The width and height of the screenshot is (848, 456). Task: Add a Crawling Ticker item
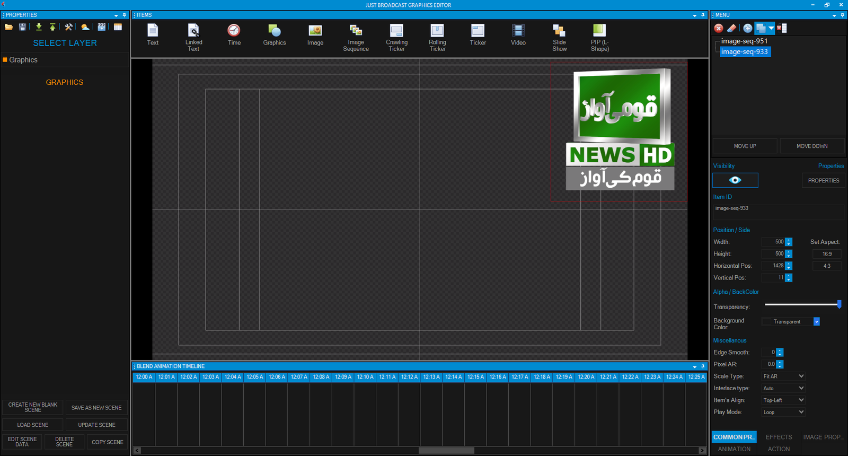(x=396, y=37)
